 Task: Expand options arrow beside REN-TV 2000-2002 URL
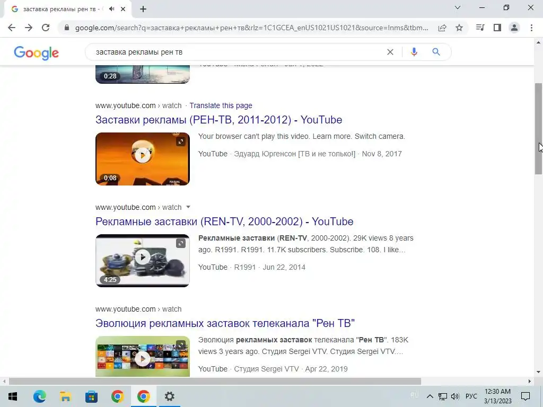pos(188,207)
